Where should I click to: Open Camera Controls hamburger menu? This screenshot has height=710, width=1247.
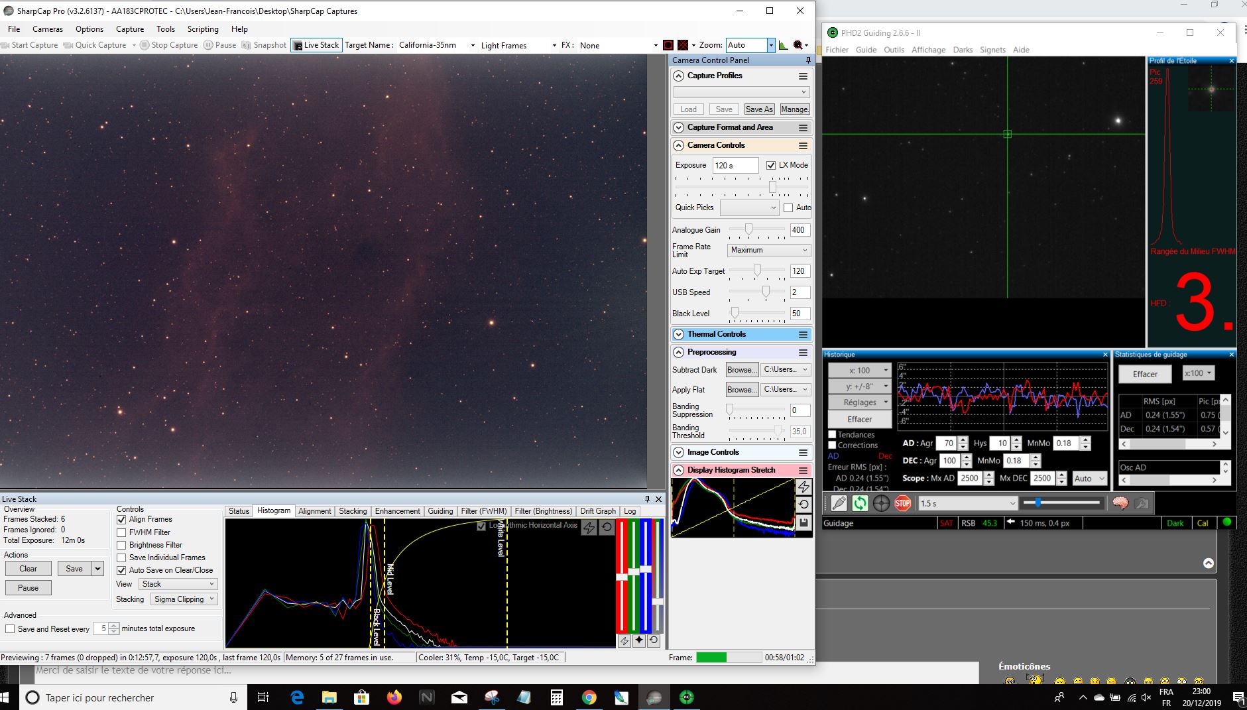(803, 145)
